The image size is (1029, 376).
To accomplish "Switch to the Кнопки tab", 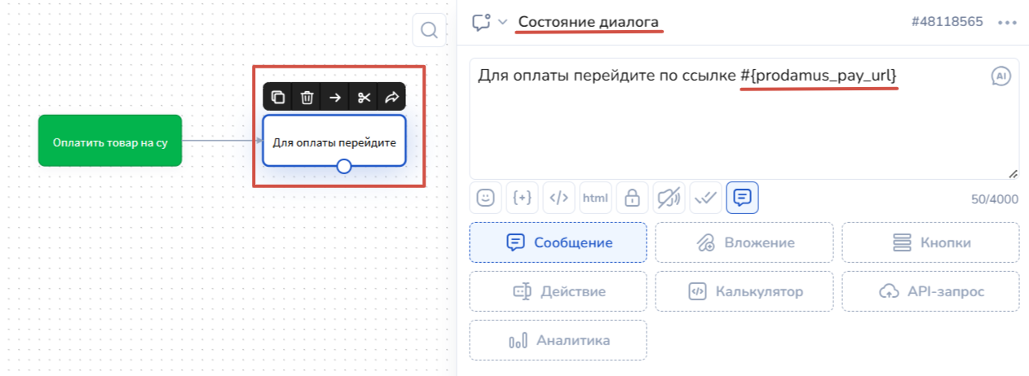I will pyautogui.click(x=930, y=243).
